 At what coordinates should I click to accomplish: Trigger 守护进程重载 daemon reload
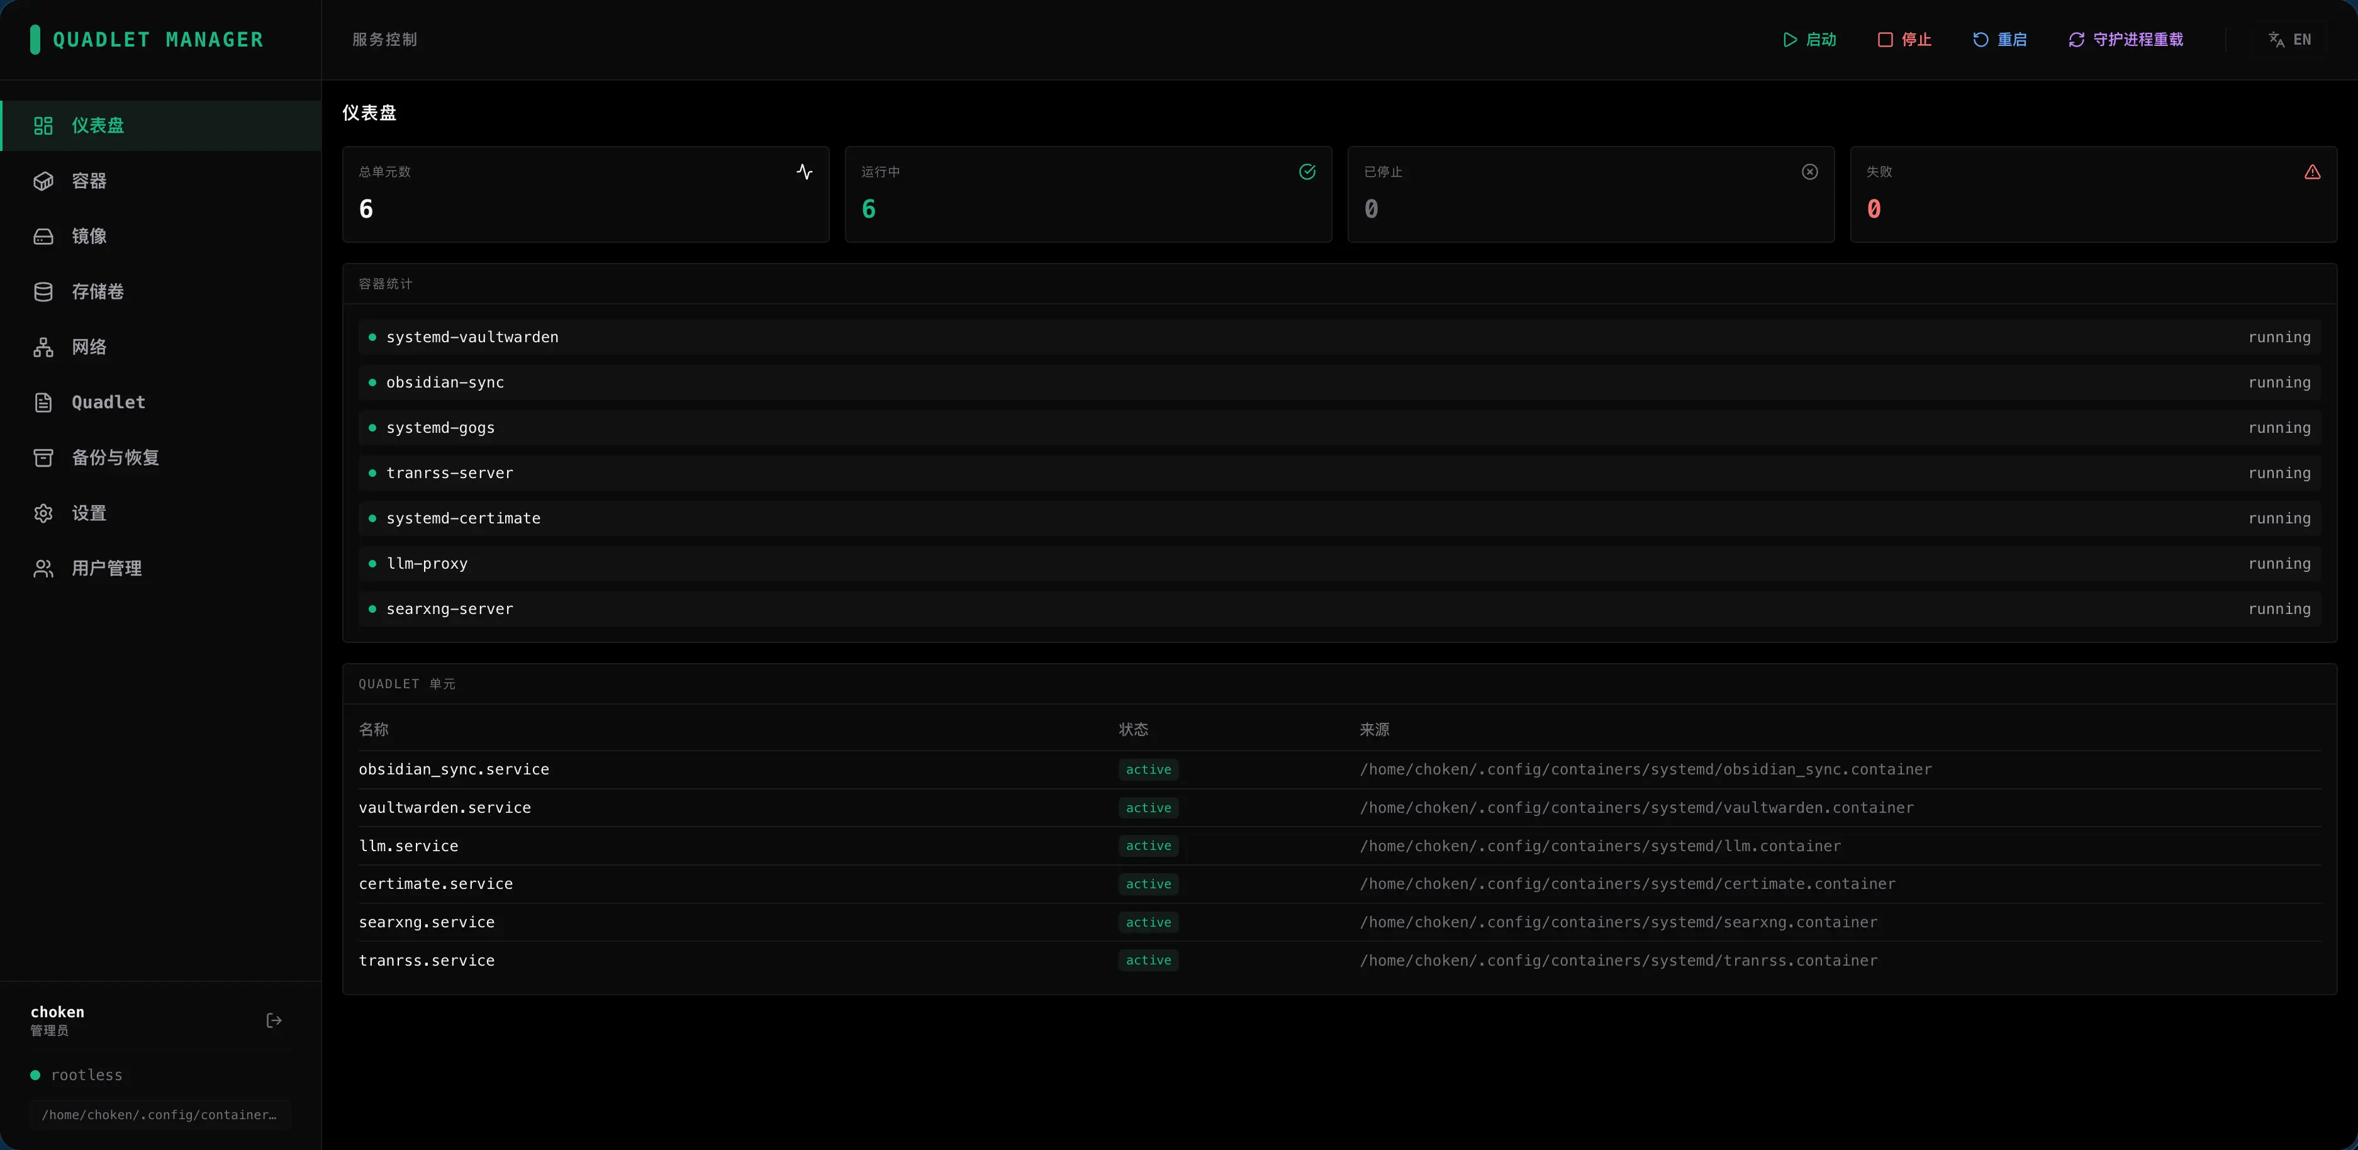tap(2125, 40)
